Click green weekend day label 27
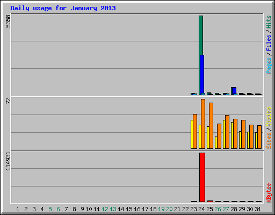 coord(226,209)
